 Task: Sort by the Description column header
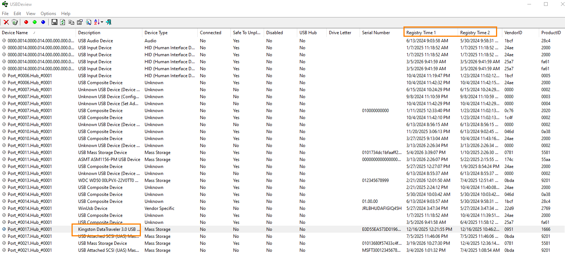[x=109, y=33]
